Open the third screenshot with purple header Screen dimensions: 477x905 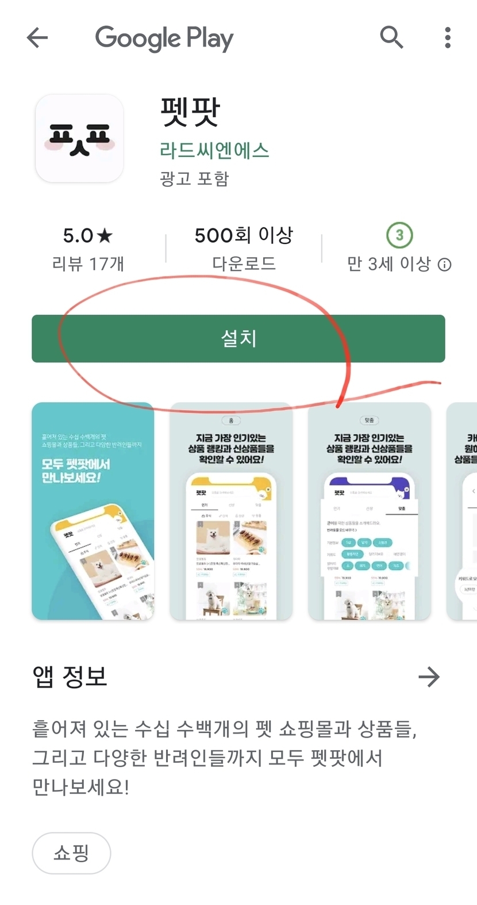click(x=370, y=511)
